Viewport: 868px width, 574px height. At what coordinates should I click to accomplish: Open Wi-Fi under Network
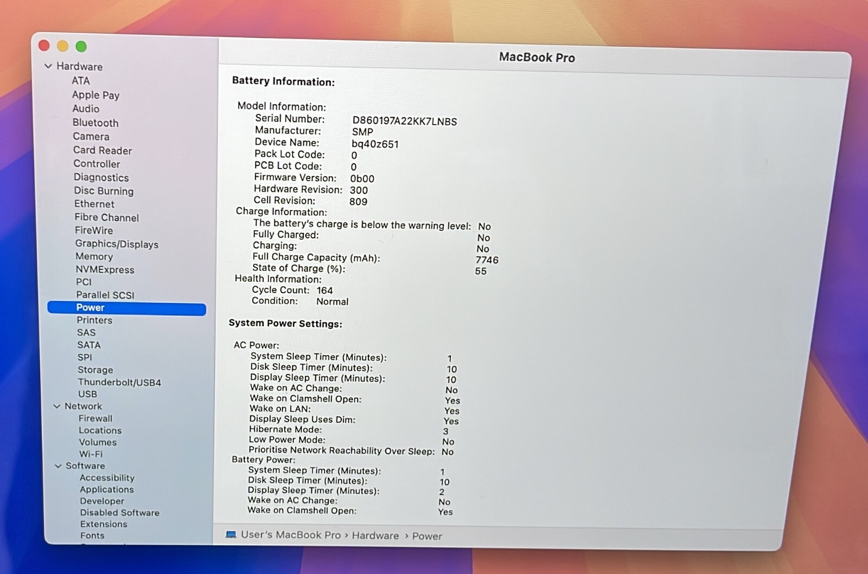91,454
